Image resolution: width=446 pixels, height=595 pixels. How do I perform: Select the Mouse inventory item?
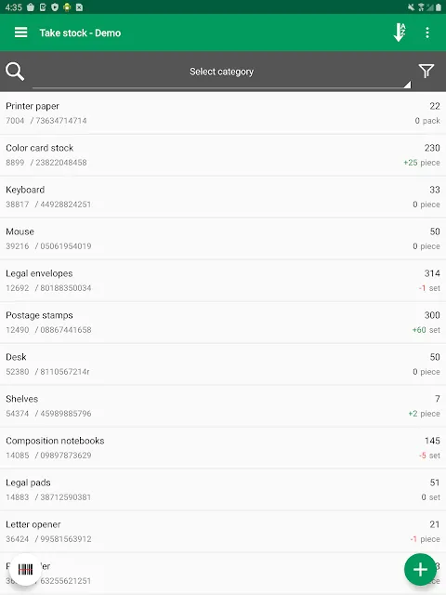(x=223, y=239)
